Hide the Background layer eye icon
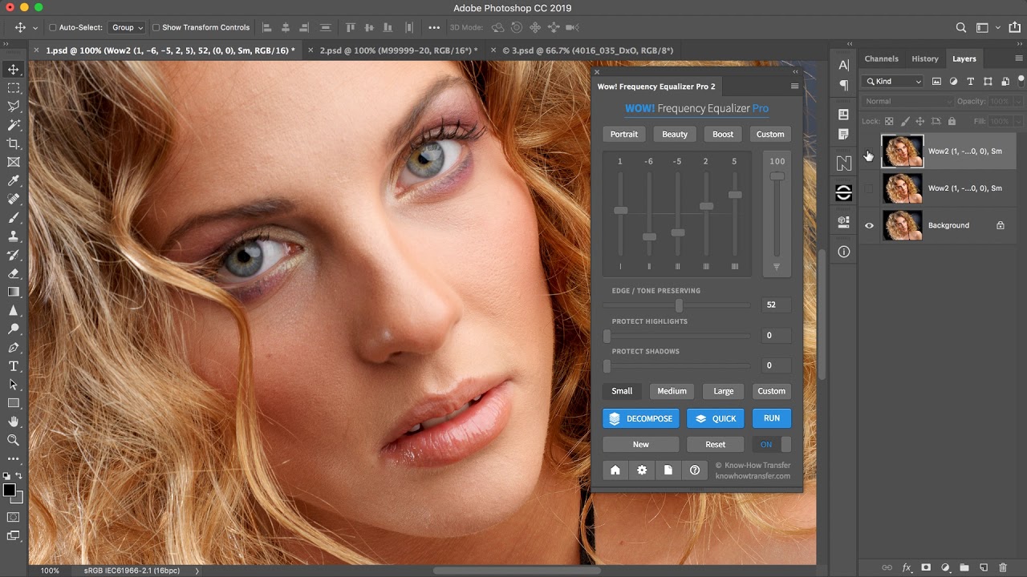 (869, 226)
